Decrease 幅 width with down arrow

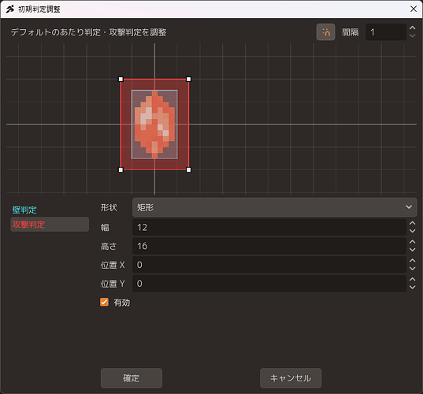[x=412, y=231]
